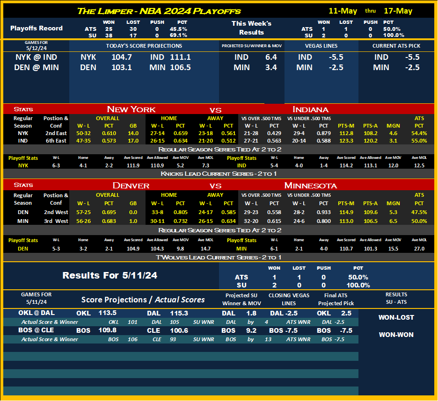Click the "17-May" end date
Screen dimensions: 438x401
398,11
